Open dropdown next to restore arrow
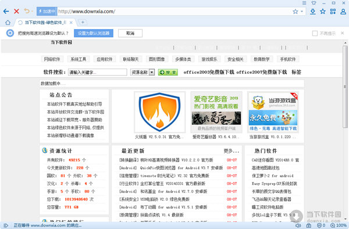The height and width of the screenshot is (229, 349). [32, 12]
